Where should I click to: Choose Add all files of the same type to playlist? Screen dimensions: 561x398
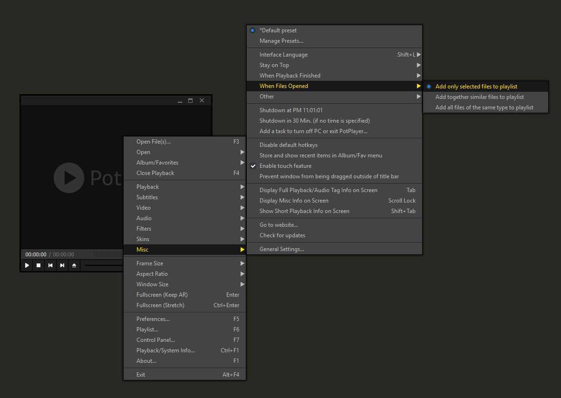[485, 107]
